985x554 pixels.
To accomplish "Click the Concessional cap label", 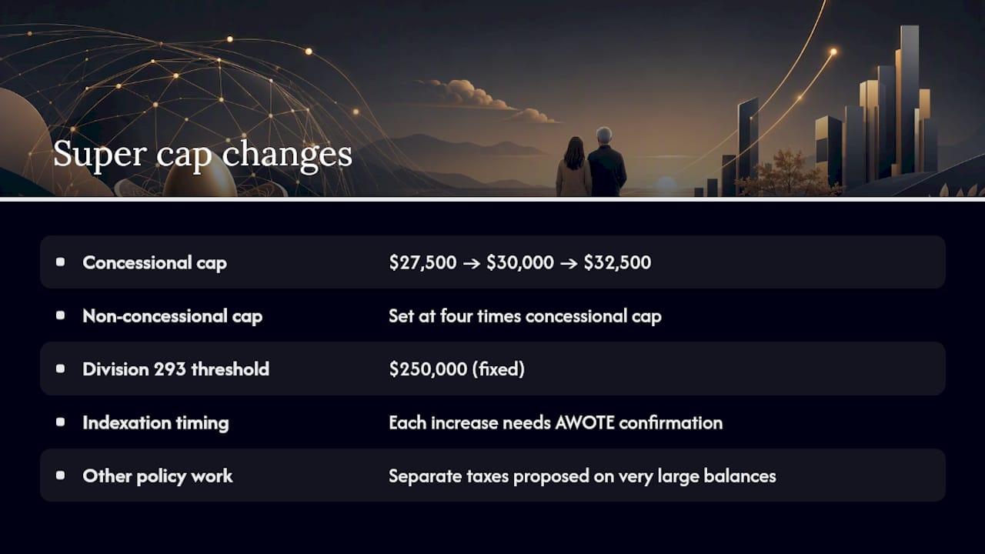I will pos(155,262).
